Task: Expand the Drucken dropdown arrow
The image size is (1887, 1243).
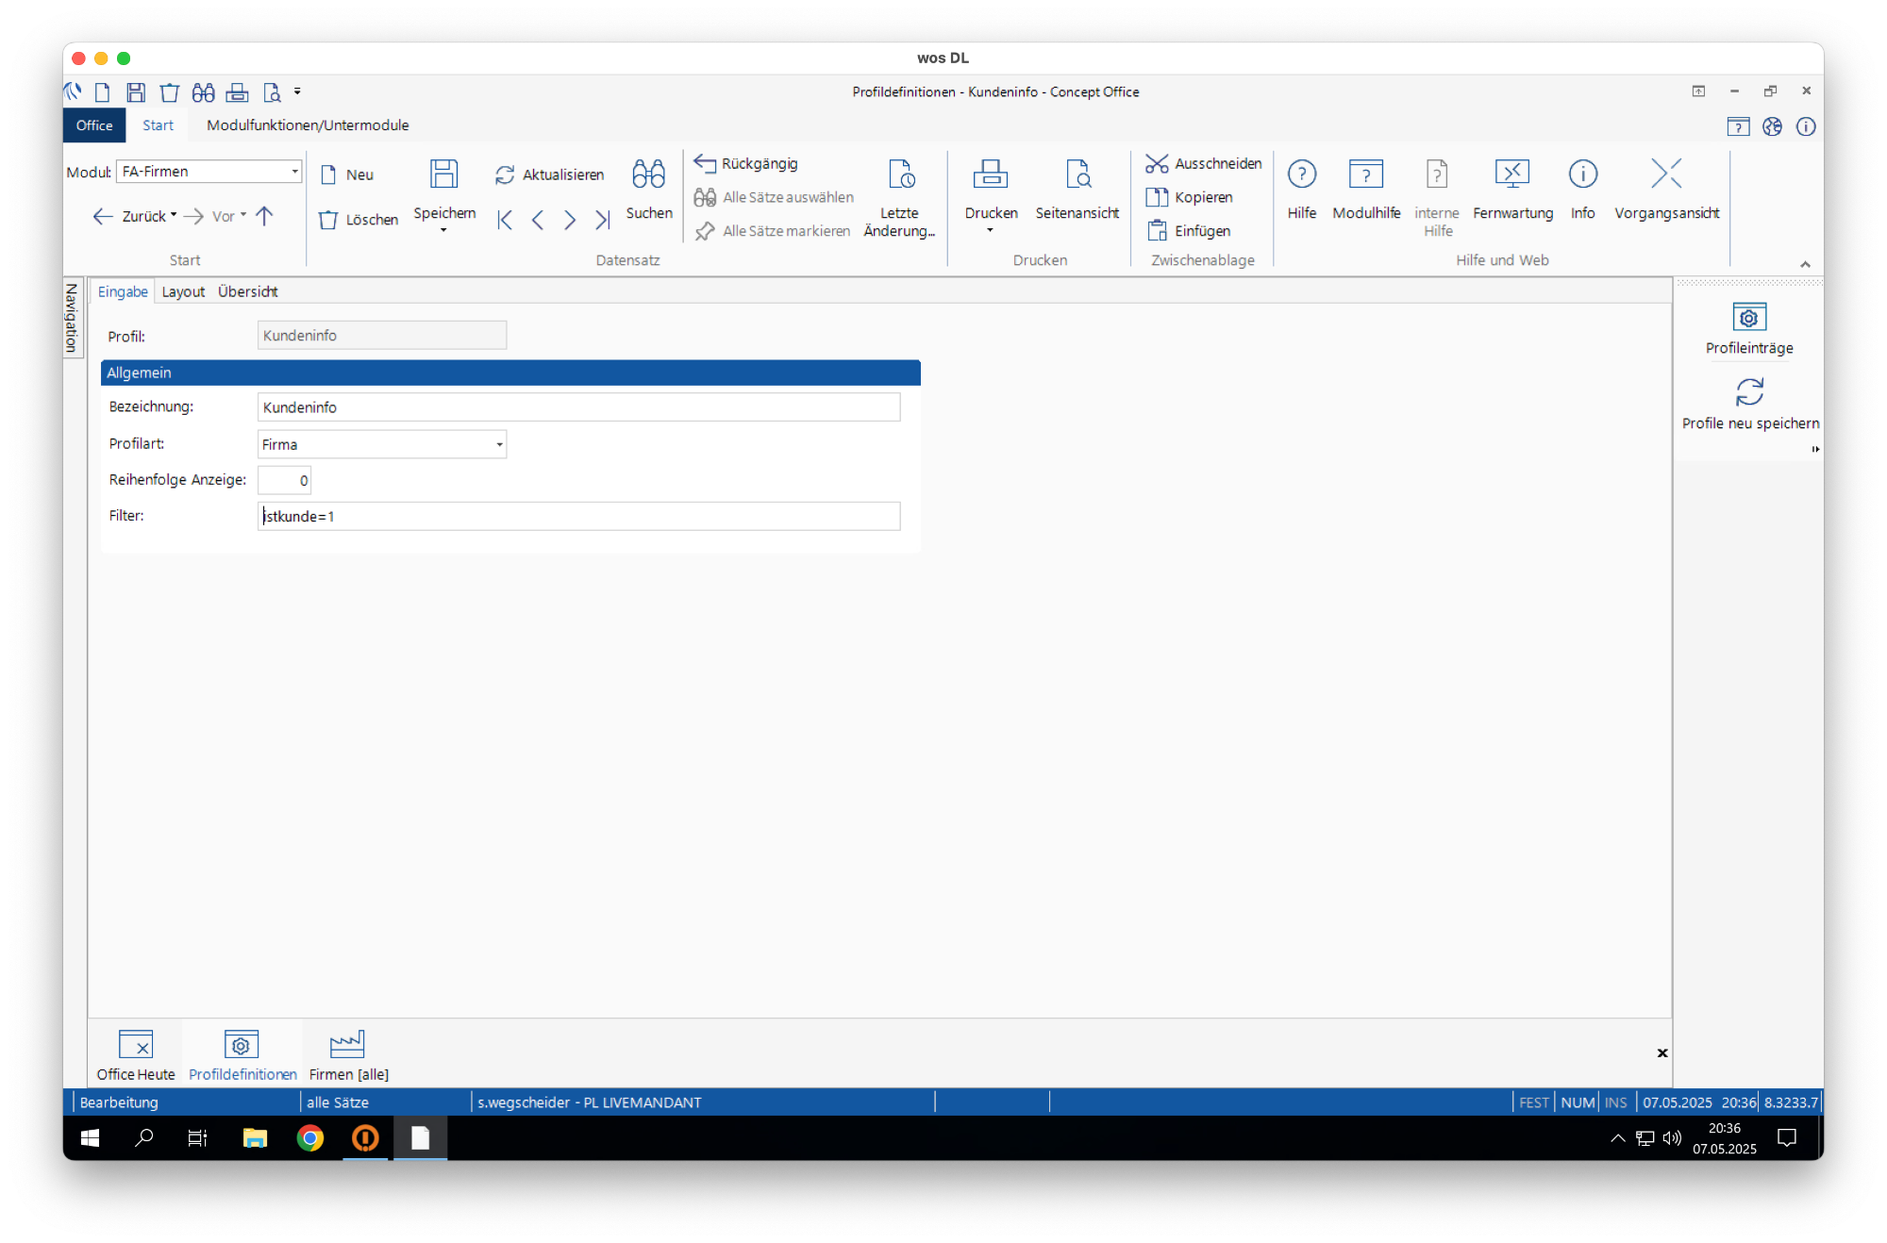Action: point(990,230)
